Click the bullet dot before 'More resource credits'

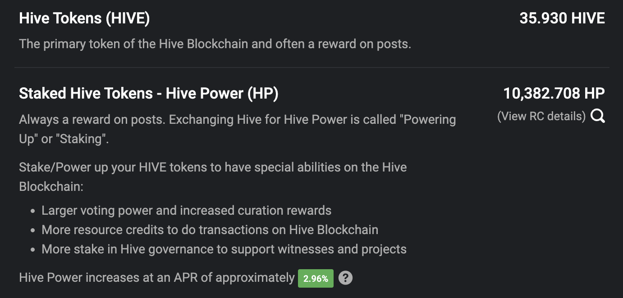click(33, 230)
